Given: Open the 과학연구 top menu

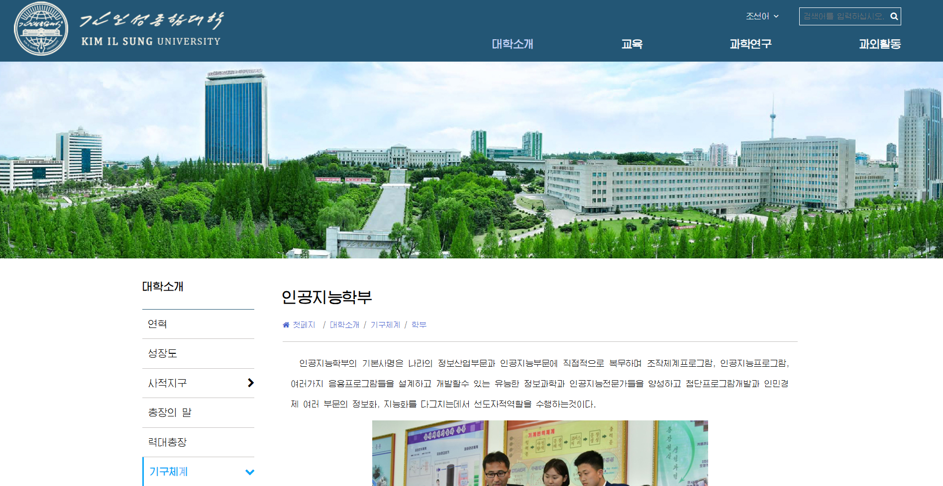Looking at the screenshot, I should 750,44.
